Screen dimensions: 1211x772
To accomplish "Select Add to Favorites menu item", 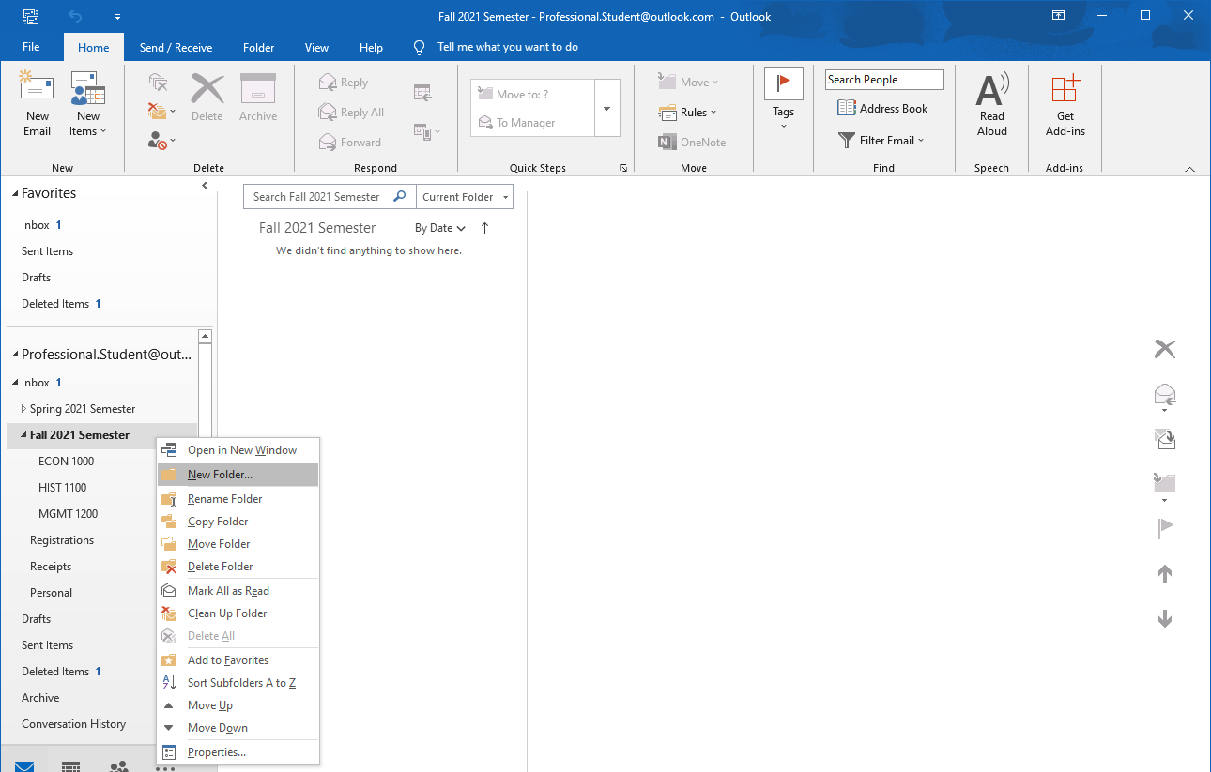I will click(x=238, y=660).
